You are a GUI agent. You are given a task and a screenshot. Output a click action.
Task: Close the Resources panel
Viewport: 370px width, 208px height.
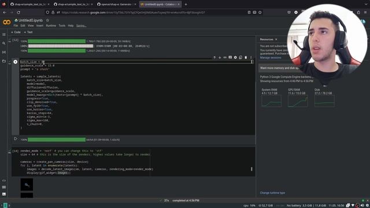276,39
